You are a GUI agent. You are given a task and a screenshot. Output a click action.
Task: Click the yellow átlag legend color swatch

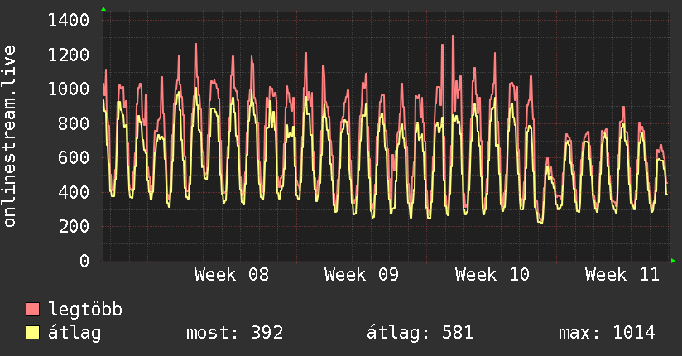(x=33, y=333)
